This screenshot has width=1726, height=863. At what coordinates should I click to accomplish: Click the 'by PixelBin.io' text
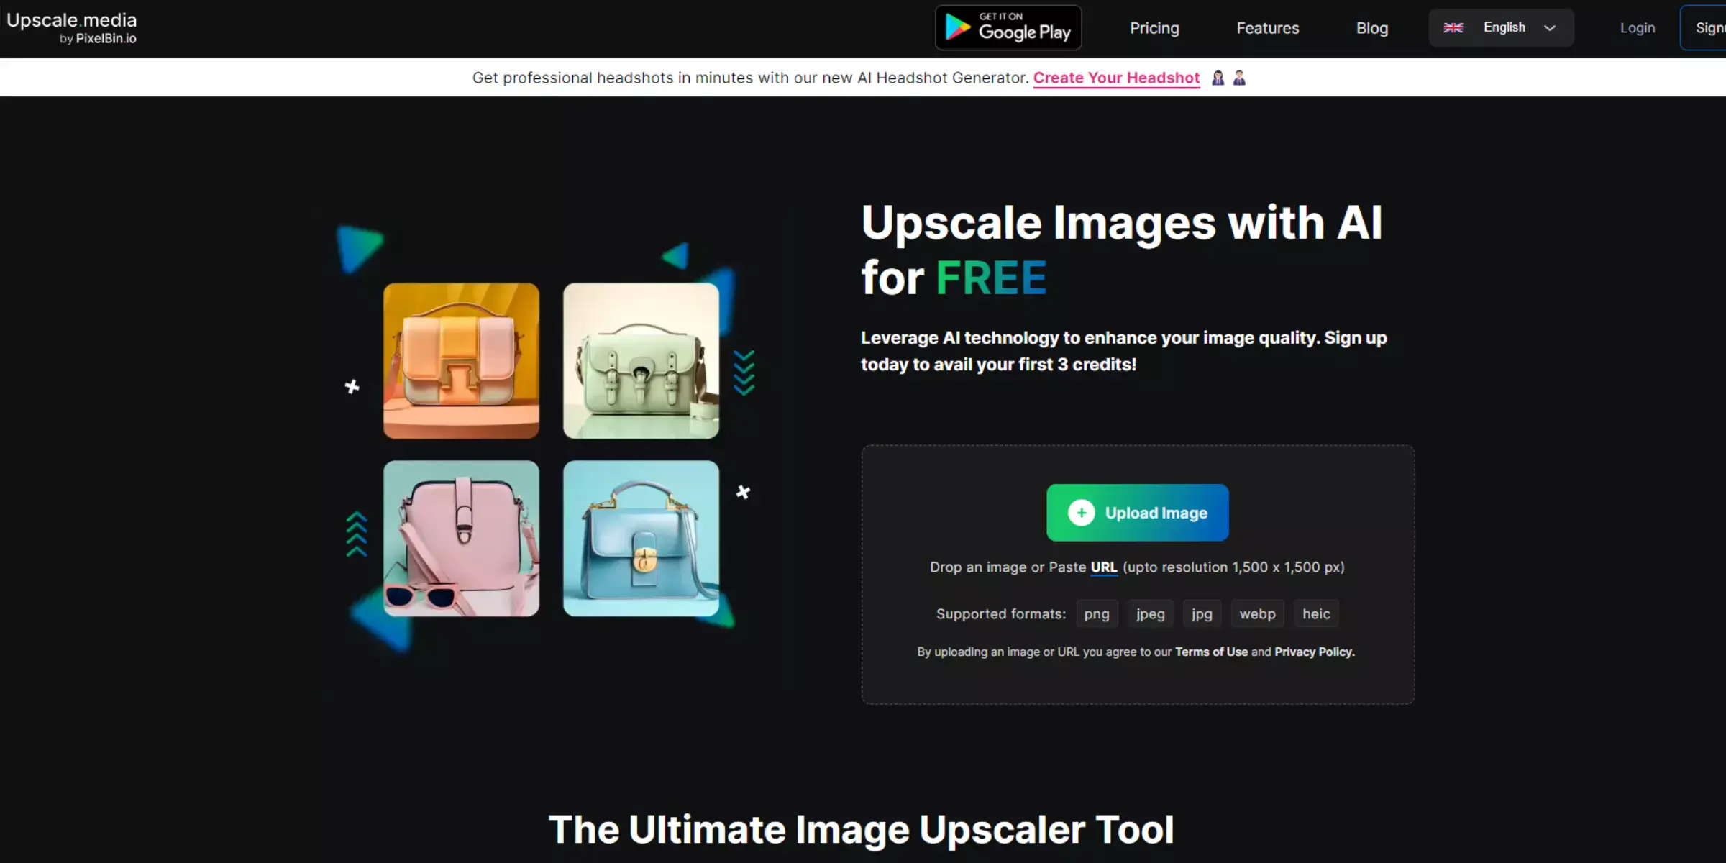coord(98,39)
